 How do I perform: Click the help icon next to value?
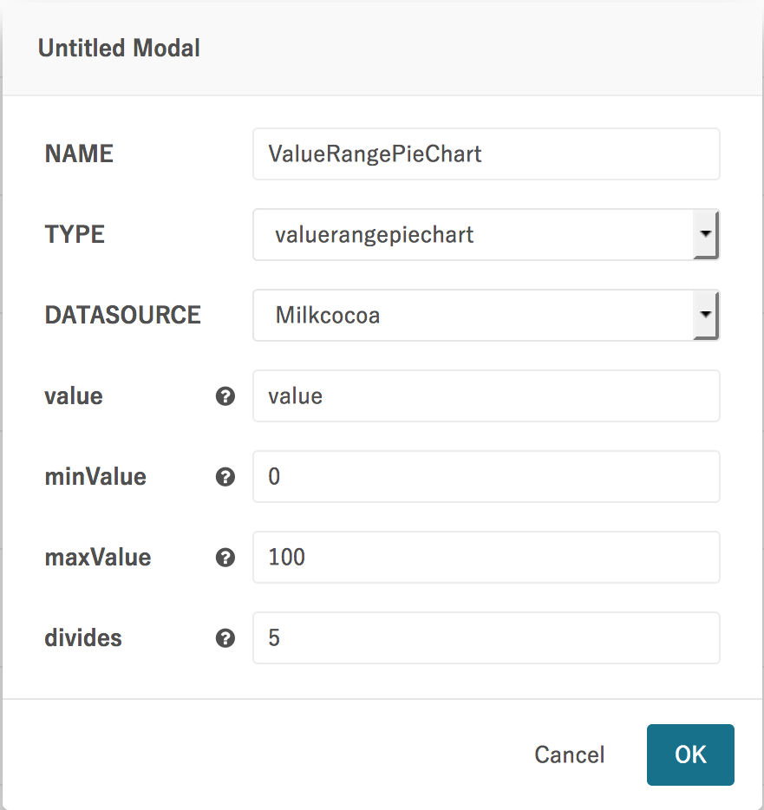[225, 396]
